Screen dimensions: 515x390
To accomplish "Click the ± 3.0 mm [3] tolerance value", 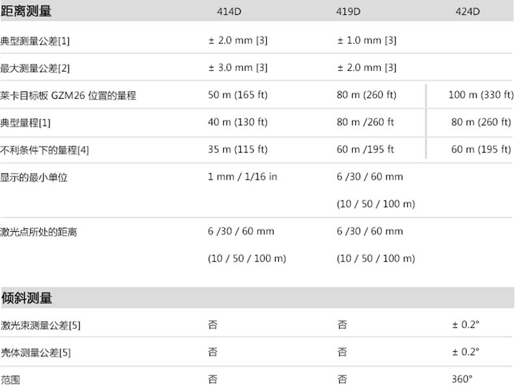I will pos(238,68).
